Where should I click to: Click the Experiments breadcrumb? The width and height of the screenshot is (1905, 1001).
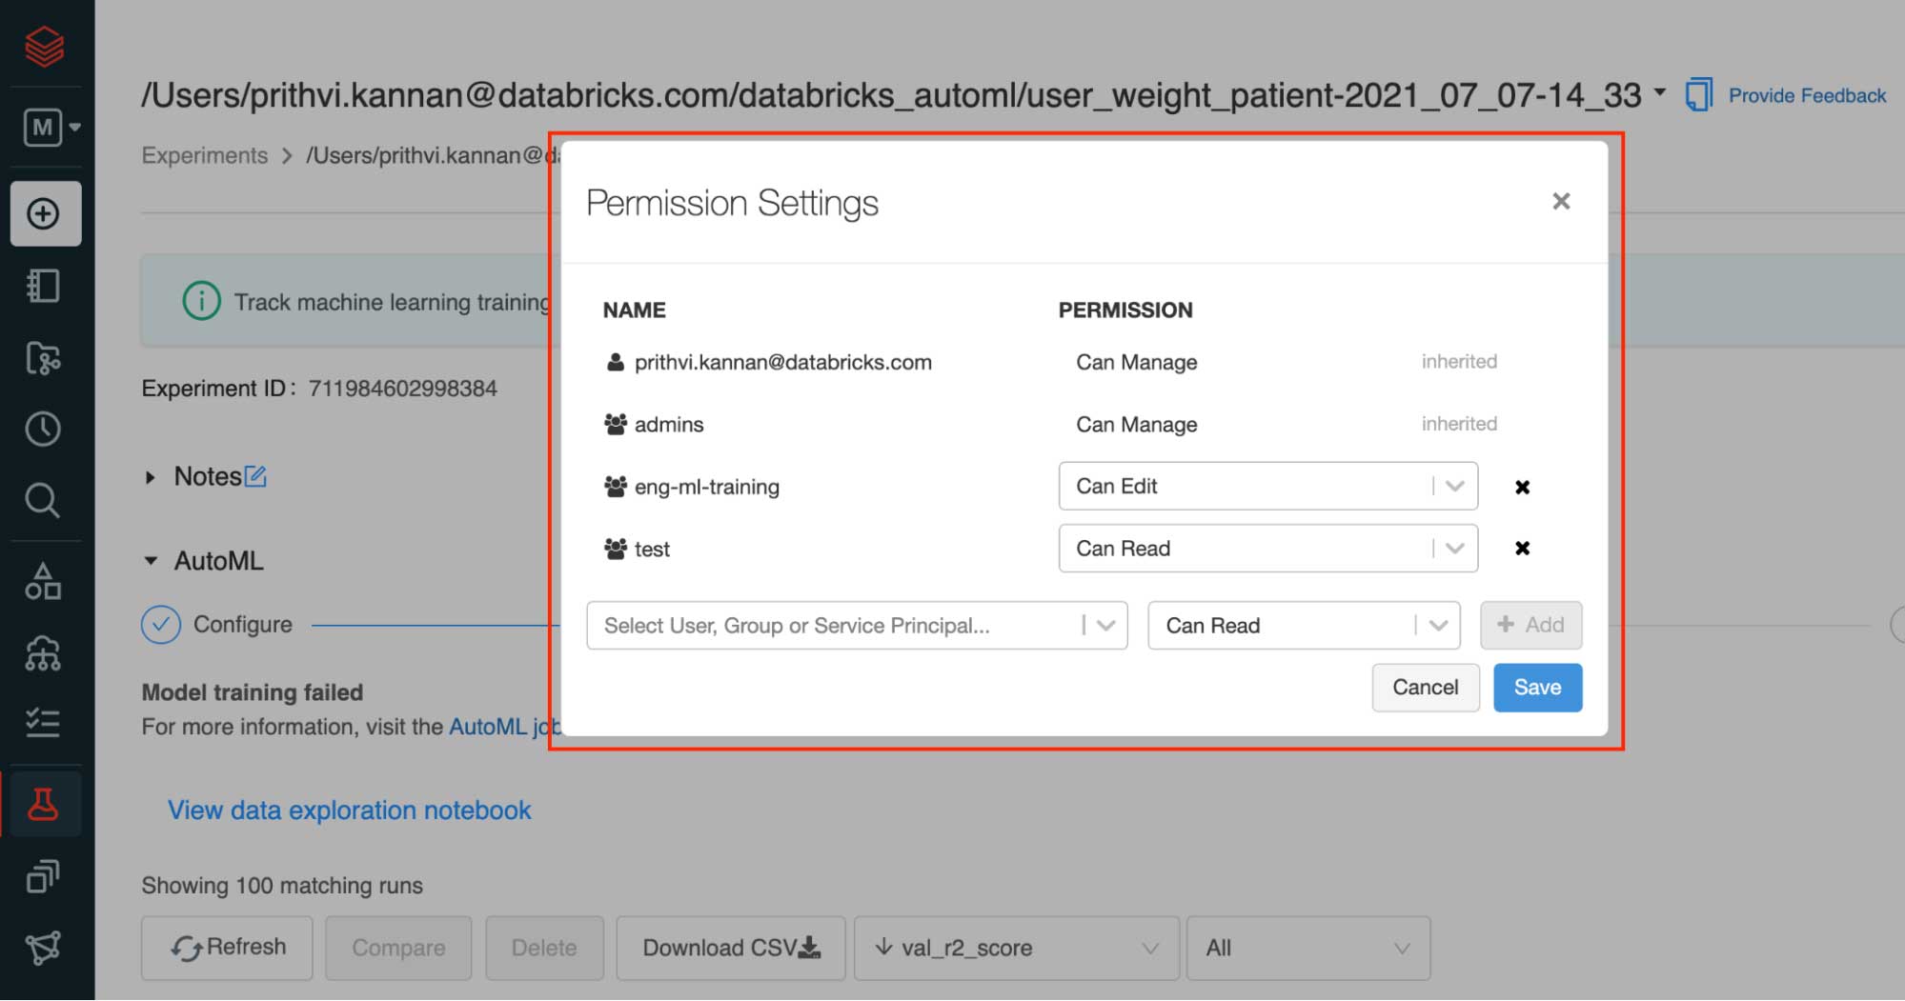point(205,155)
